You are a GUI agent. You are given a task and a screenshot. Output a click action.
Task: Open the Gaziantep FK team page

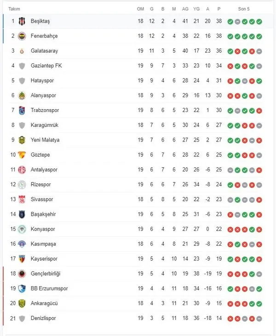(46, 65)
